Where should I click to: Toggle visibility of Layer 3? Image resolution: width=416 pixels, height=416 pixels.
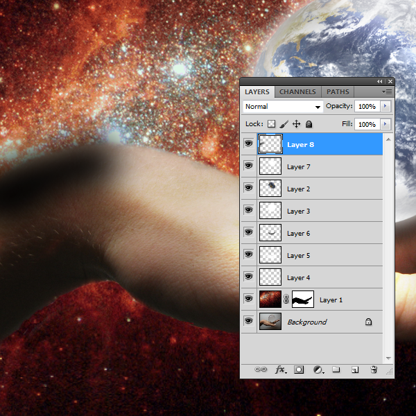[x=248, y=210]
